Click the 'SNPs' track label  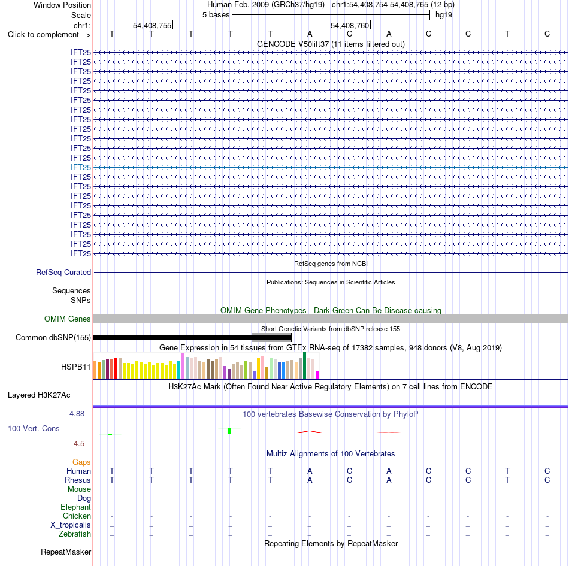(x=81, y=301)
